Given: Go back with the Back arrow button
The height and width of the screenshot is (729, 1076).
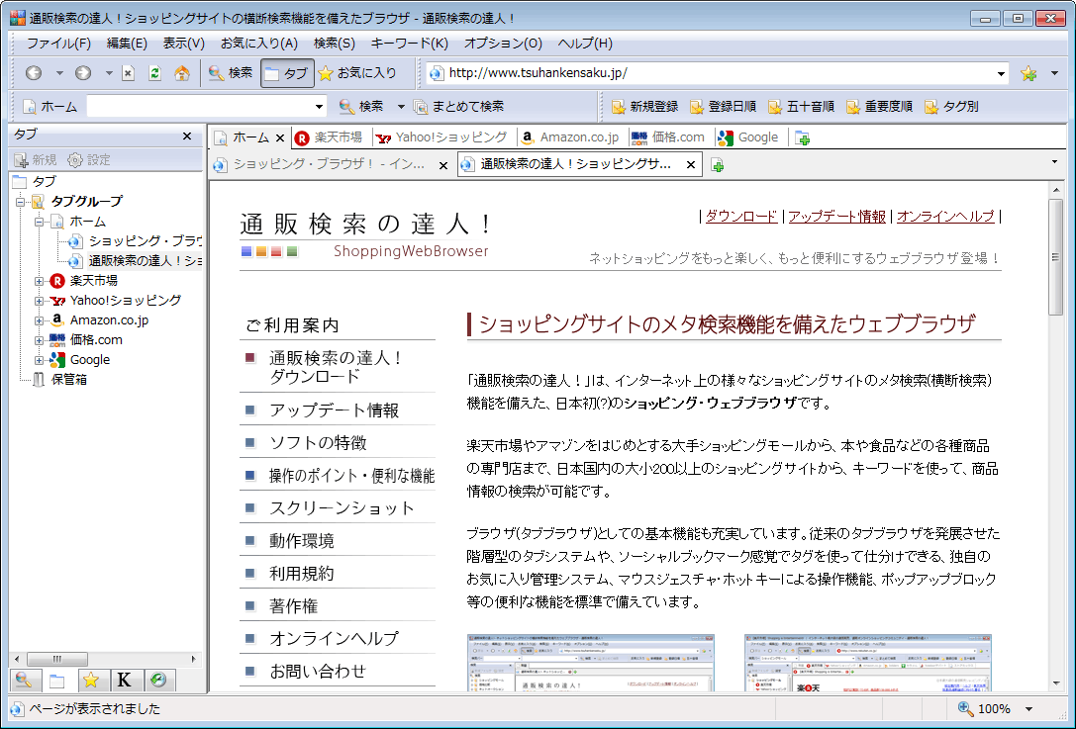Looking at the screenshot, I should [x=34, y=72].
